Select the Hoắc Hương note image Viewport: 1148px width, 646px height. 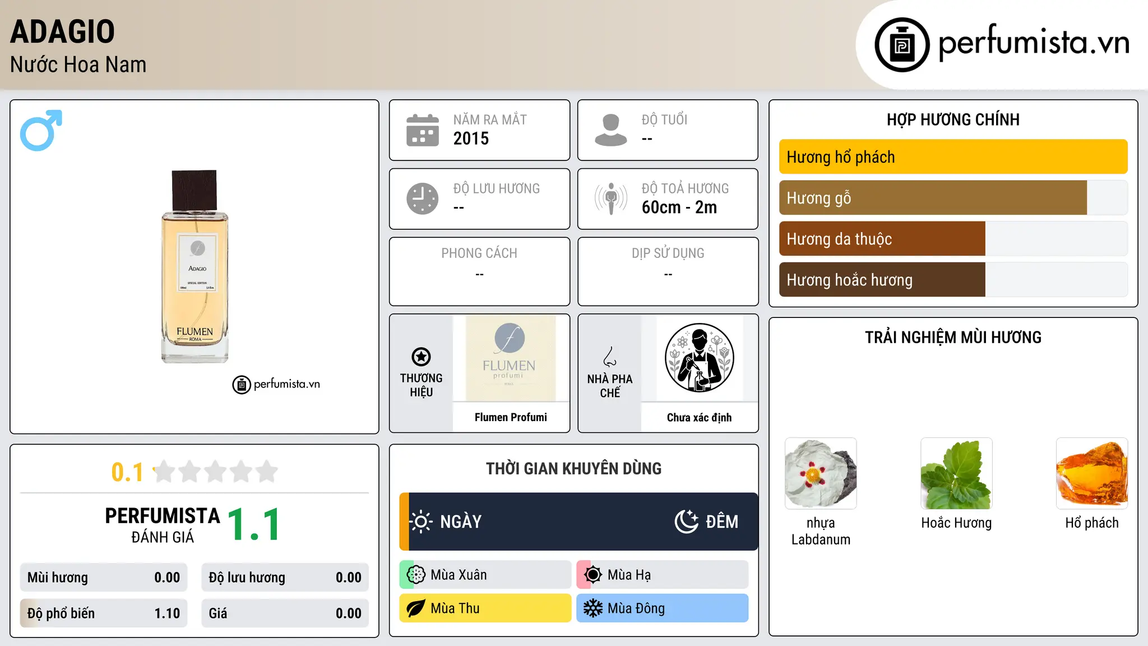[x=956, y=473]
